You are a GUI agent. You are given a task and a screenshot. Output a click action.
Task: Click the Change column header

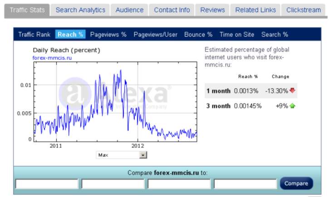click(x=280, y=77)
